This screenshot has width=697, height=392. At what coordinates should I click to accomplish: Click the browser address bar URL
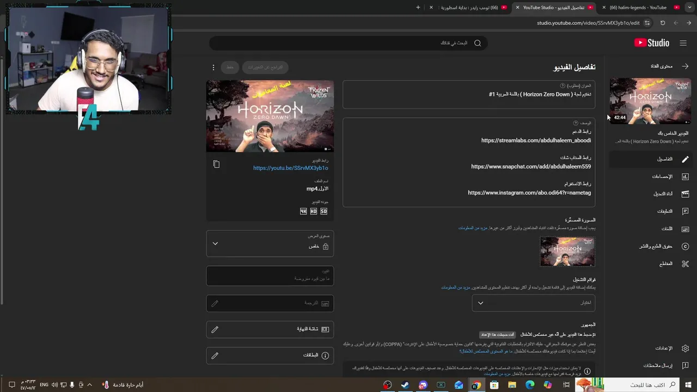pos(588,23)
